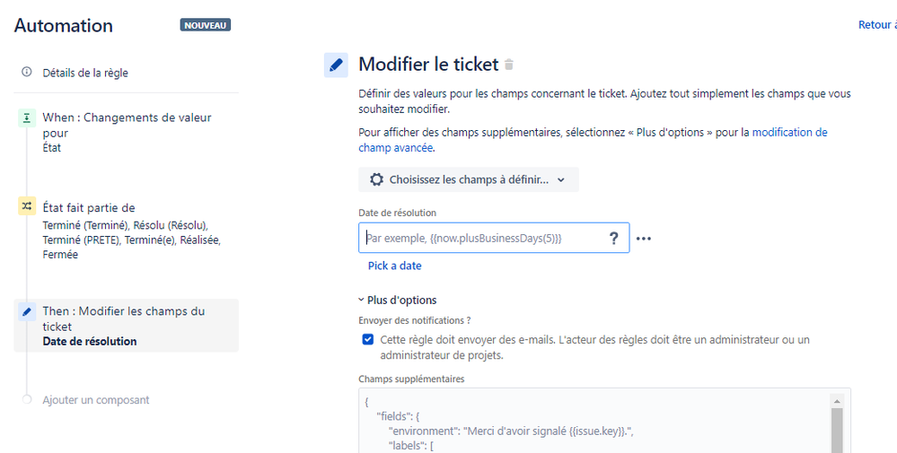Collapse the 'Plus d'options' section
Image resolution: width=897 pixels, height=453 pixels.
tap(398, 300)
